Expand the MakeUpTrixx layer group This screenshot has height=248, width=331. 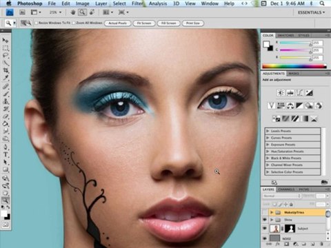click(272, 212)
